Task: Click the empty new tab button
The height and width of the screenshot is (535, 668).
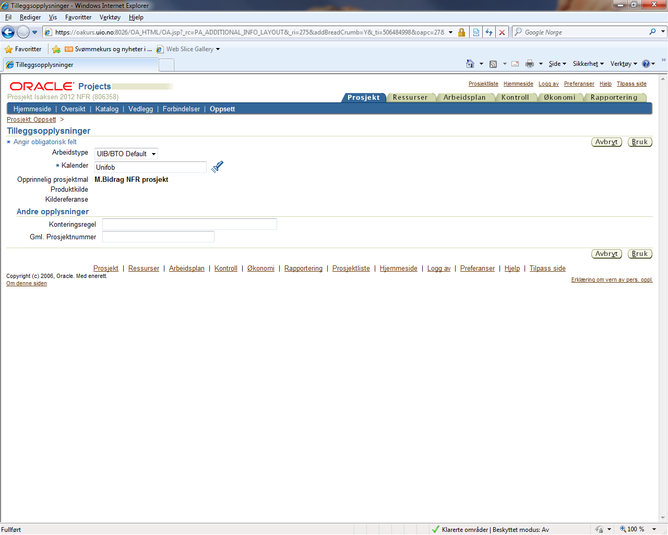Action: [166, 65]
